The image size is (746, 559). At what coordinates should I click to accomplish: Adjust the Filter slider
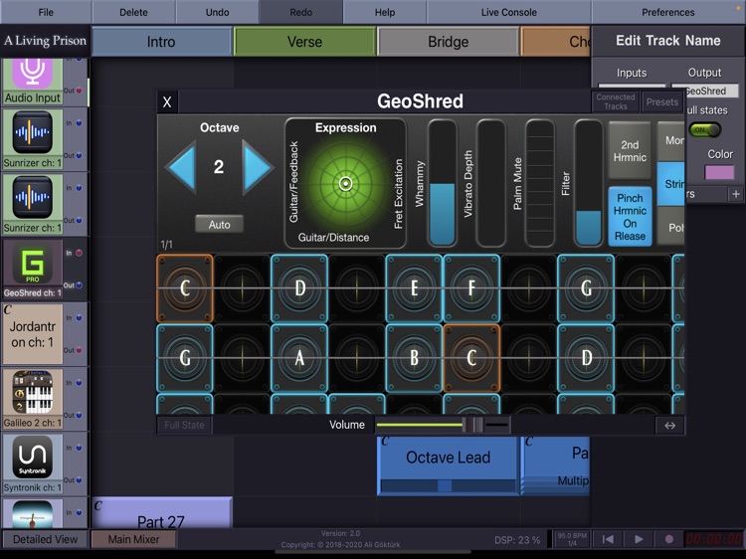click(589, 183)
